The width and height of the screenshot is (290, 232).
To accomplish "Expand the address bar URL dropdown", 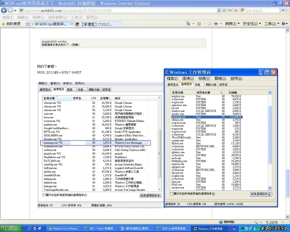I will (x=218, y=10).
